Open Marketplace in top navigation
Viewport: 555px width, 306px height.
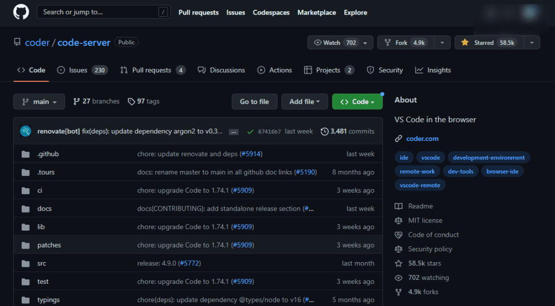(317, 12)
